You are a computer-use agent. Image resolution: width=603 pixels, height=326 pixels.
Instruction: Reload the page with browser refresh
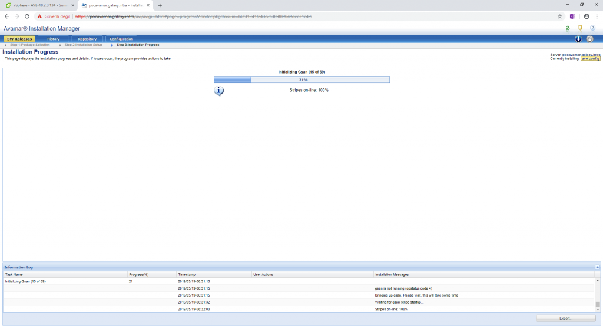27,16
